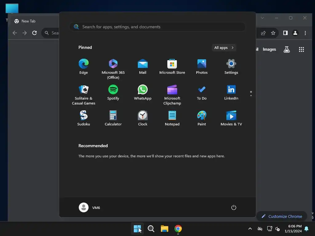This screenshot has width=315, height=236.
Task: Open the notification bell in taskbar
Action: pos(307,229)
